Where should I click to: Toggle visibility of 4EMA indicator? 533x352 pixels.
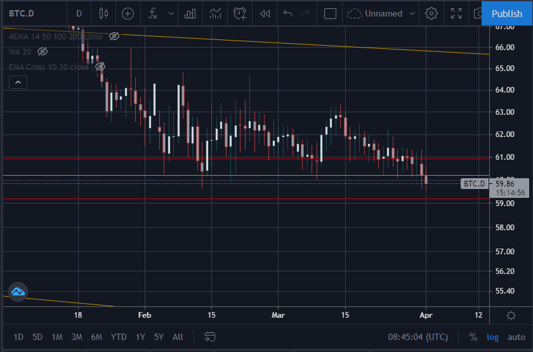click(114, 36)
